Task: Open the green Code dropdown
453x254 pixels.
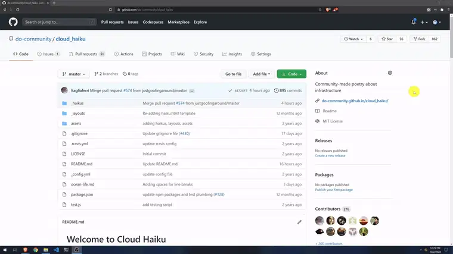Action: [291, 74]
